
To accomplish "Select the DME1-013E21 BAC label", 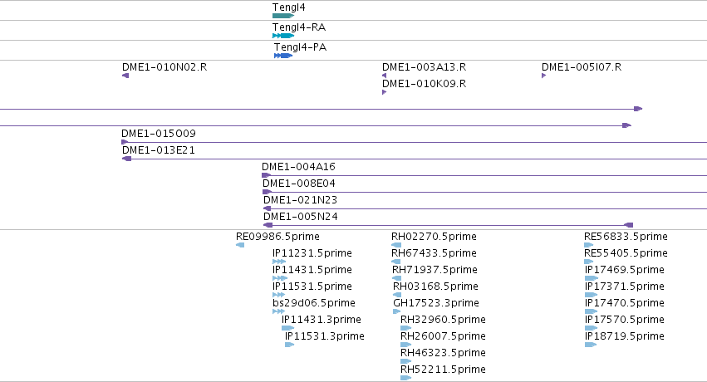I will click(159, 150).
